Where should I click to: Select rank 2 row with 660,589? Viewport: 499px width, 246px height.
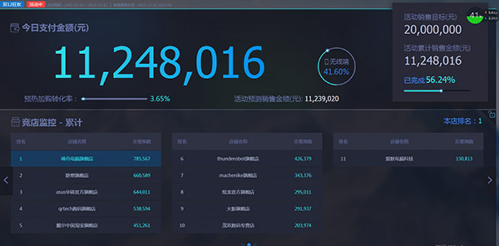(x=86, y=175)
